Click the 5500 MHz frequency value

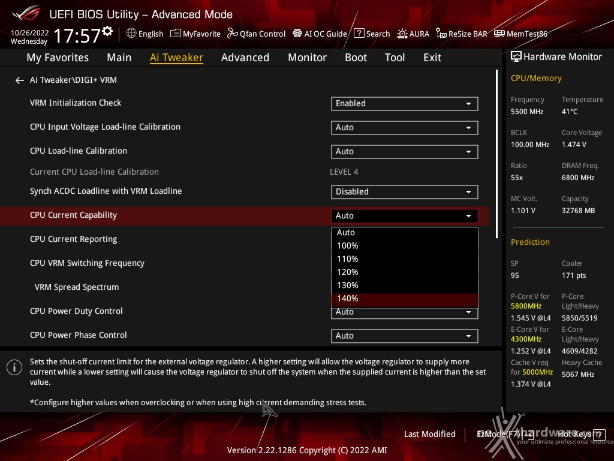[526, 112]
